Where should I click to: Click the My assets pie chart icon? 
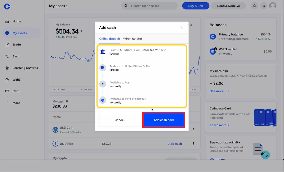(7, 33)
